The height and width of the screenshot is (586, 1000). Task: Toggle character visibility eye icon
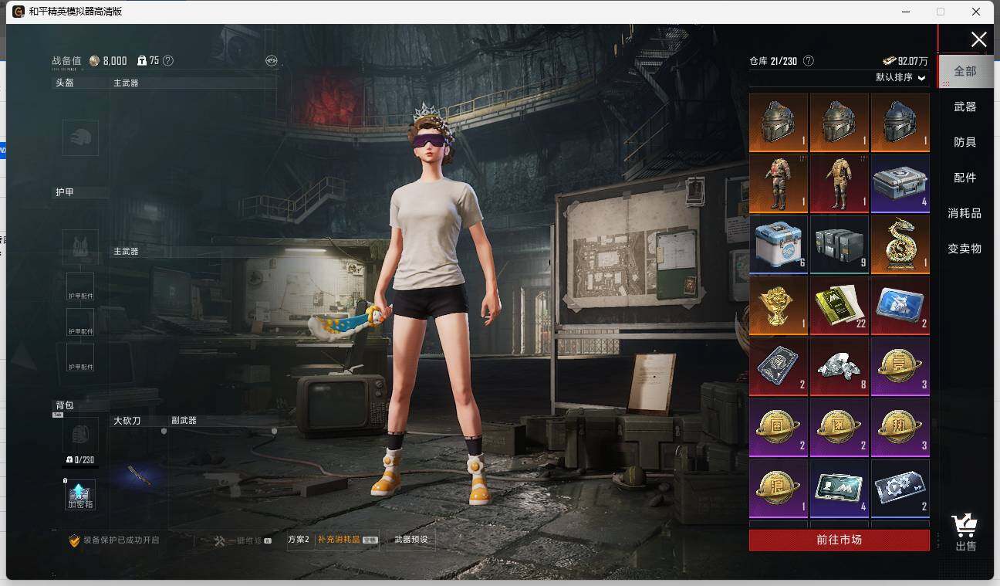(271, 60)
